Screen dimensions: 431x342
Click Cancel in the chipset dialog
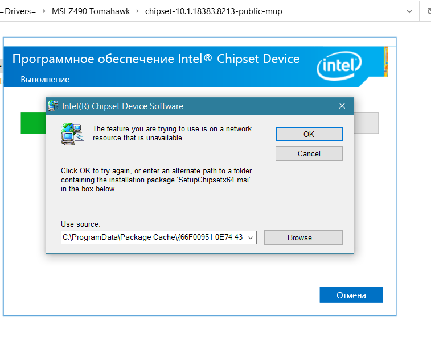309,153
